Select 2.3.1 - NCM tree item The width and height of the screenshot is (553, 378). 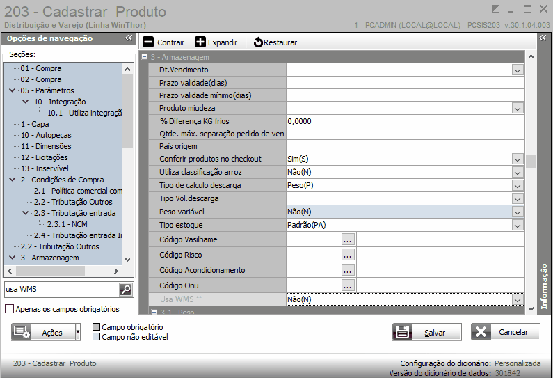coord(67,224)
